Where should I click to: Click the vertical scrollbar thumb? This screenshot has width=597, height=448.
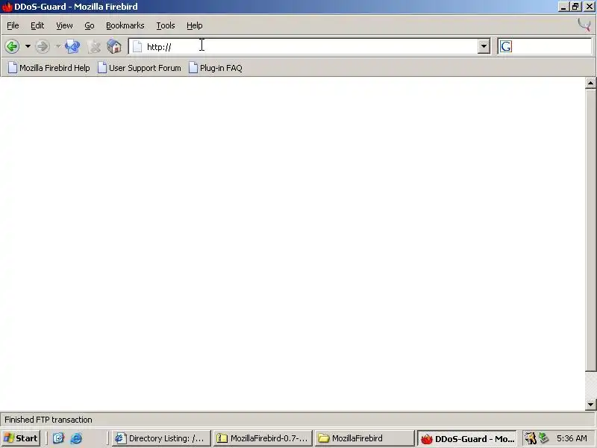pos(590,230)
